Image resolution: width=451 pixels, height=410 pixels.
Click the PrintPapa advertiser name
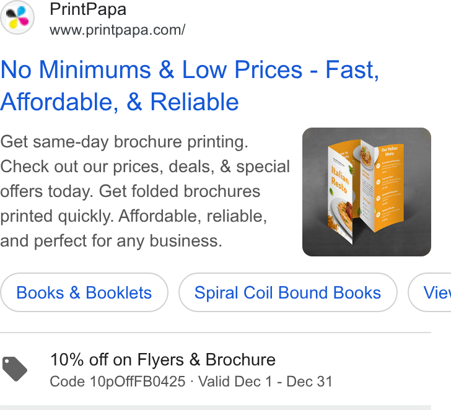click(x=88, y=9)
